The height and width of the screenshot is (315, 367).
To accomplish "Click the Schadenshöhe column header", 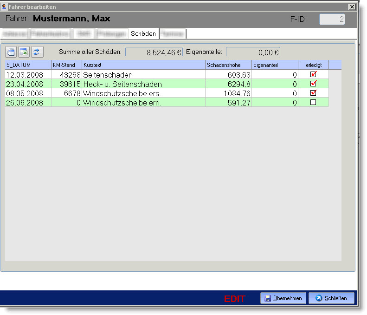I will 228,65.
